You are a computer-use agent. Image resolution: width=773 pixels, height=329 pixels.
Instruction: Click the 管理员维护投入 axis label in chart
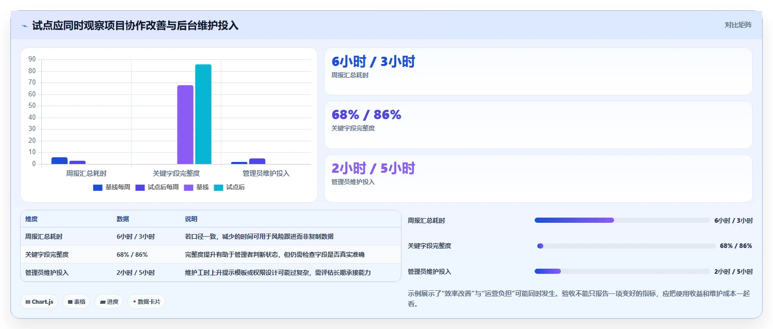[266, 173]
